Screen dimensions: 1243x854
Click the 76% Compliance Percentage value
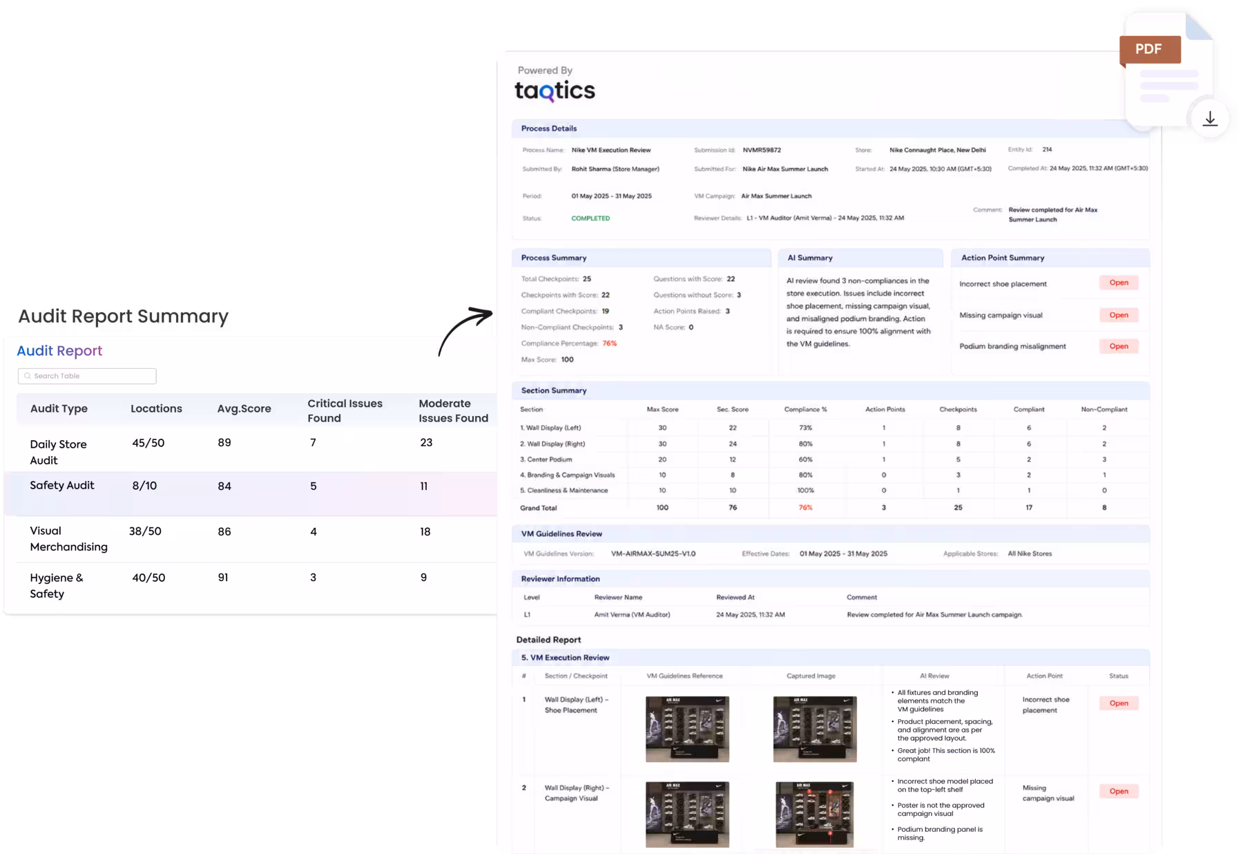pos(609,343)
